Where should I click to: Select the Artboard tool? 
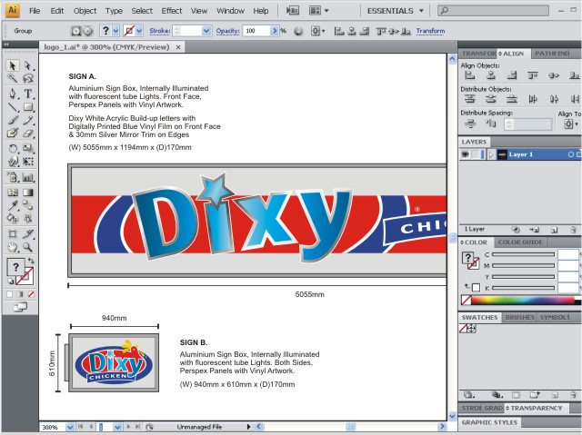click(12, 233)
